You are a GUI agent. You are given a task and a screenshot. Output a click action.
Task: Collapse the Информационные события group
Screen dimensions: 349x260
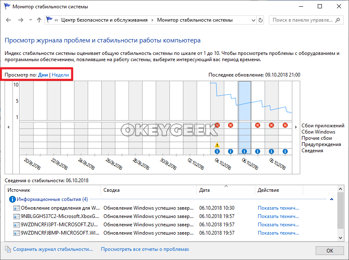click(x=331, y=199)
